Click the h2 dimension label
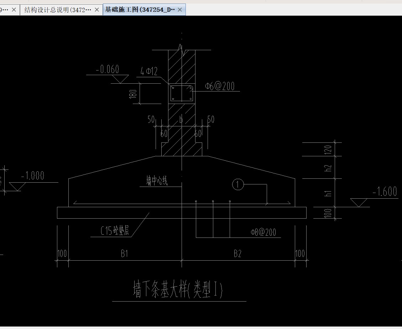This screenshot has width=402, height=329. (x=328, y=168)
